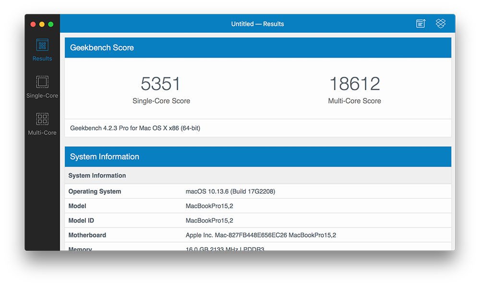Click the Apple Inc. Mac-827FB448E656EC26 value
Screen dimensions: 480x286
261,235
